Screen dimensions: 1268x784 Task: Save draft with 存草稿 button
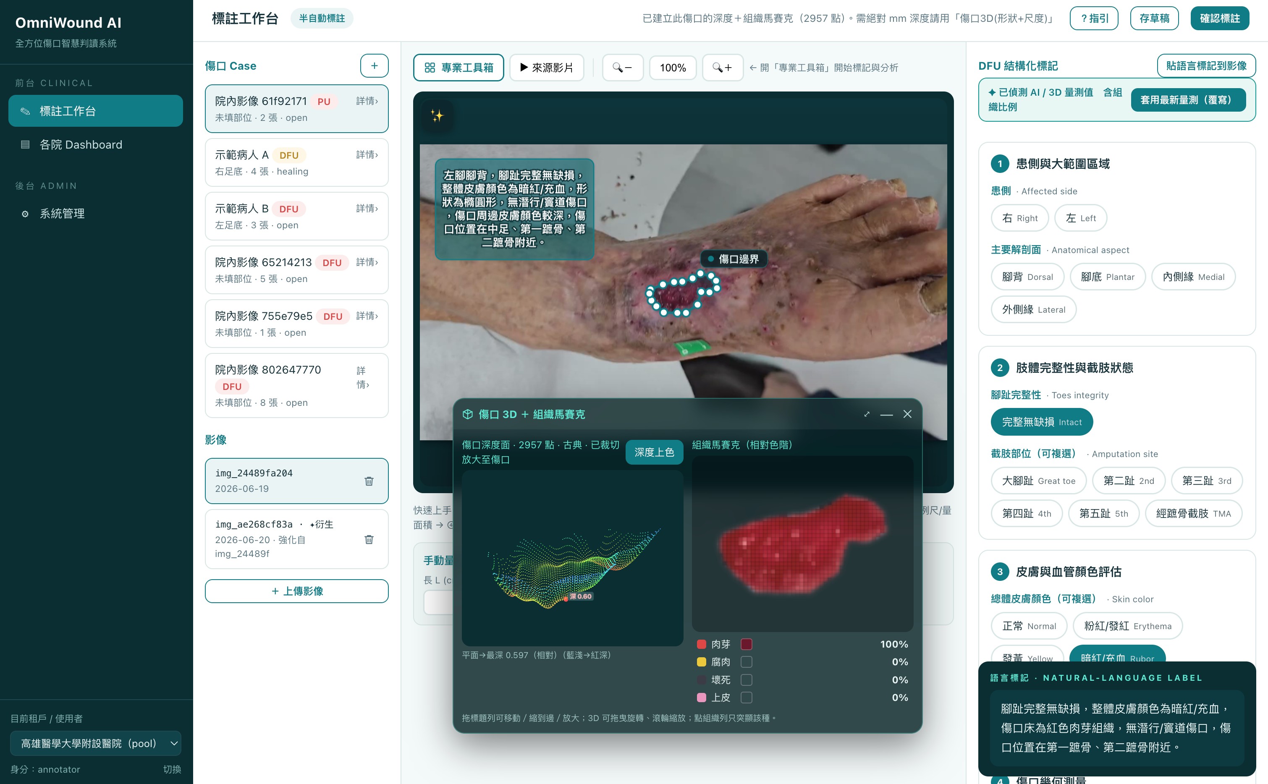coord(1154,18)
